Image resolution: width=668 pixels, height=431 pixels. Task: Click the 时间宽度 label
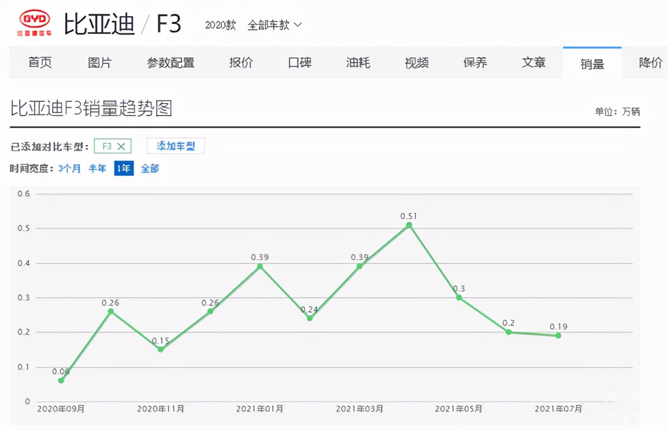tap(32, 168)
